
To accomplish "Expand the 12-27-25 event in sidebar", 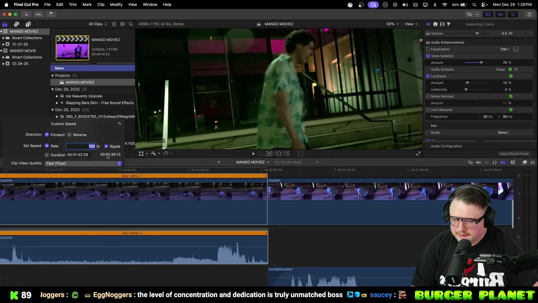I will [3, 44].
